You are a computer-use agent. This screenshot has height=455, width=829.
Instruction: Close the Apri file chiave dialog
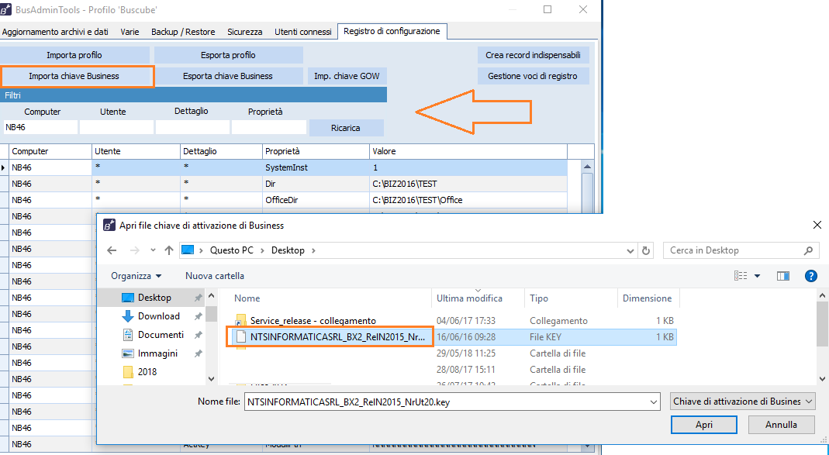[817, 225]
